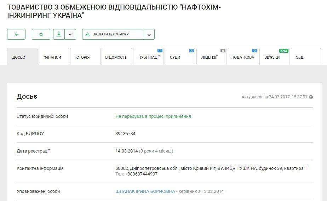Click status 'Не перебуває в процесі припинення'
This screenshot has height=201, width=327.
153,116
